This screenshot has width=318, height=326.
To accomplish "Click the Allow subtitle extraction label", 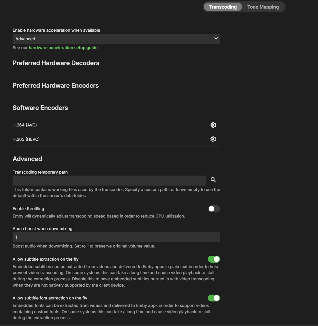I will pos(45,259).
